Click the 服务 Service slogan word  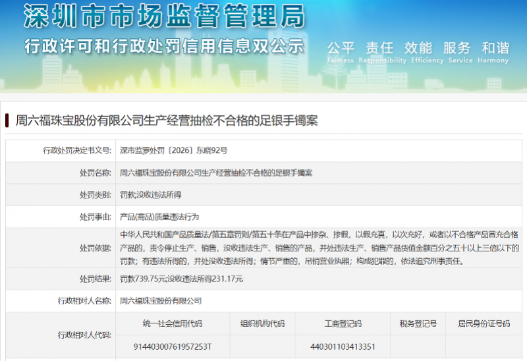(x=460, y=52)
